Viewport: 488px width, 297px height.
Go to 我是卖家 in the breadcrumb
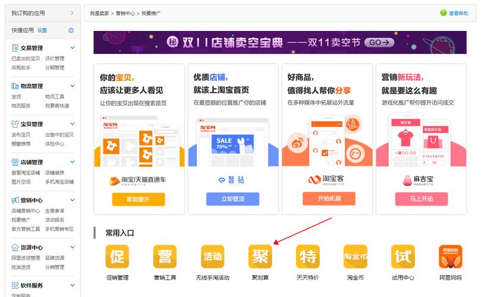[x=100, y=13]
